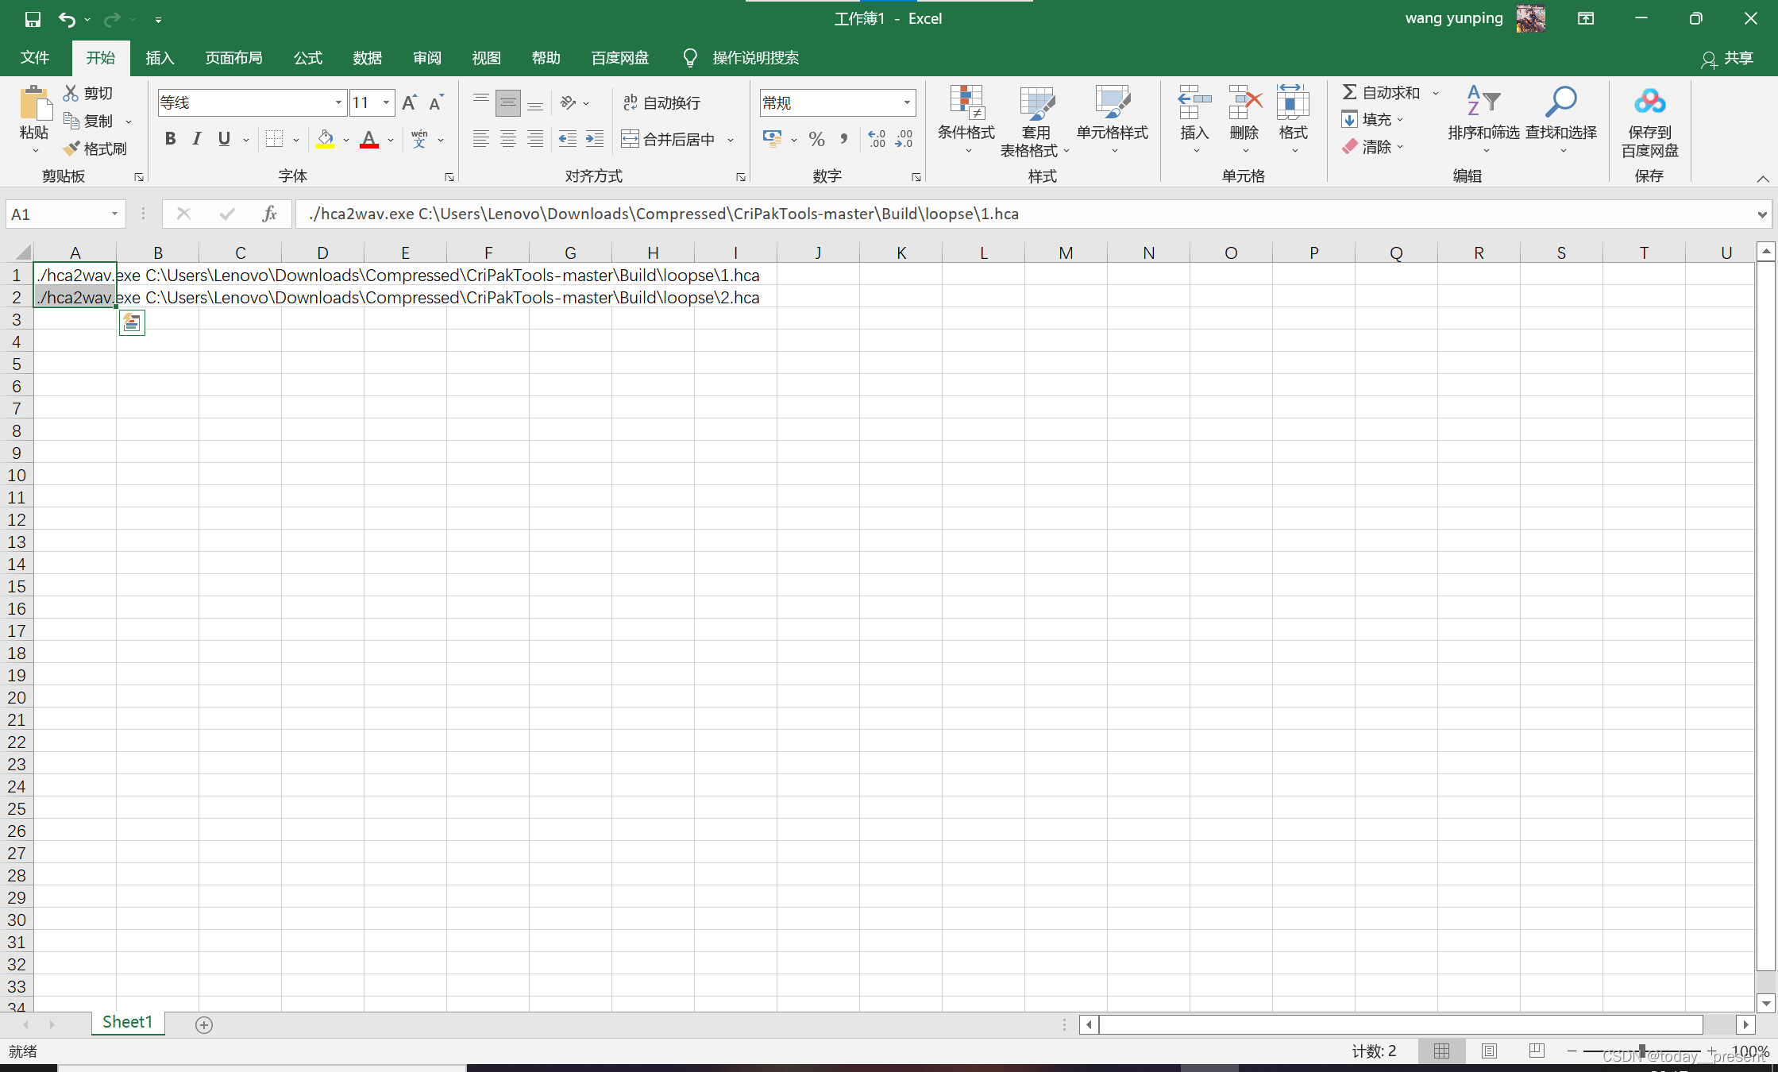1778x1072 pixels.
Task: Click the 共享 share button
Action: coord(1728,59)
